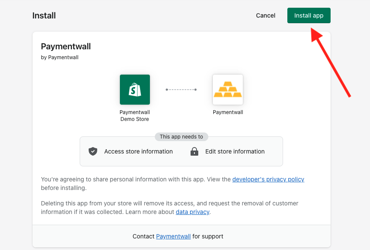This screenshot has height=250, width=370.
Task: Click the Paymentwall label under gold icon
Action: click(228, 112)
